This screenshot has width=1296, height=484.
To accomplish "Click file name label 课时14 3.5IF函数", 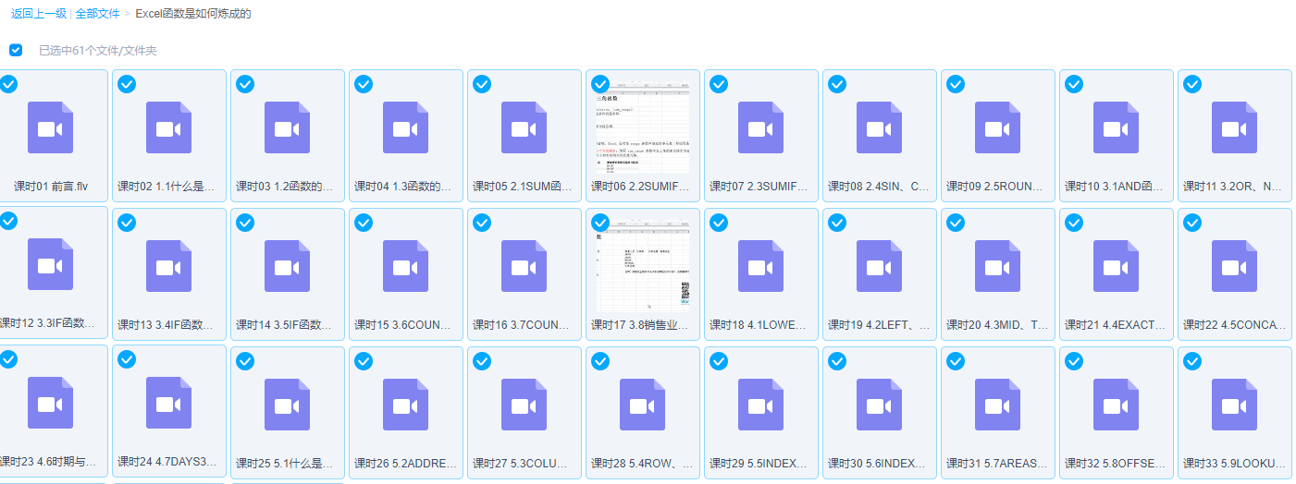I will (x=287, y=325).
